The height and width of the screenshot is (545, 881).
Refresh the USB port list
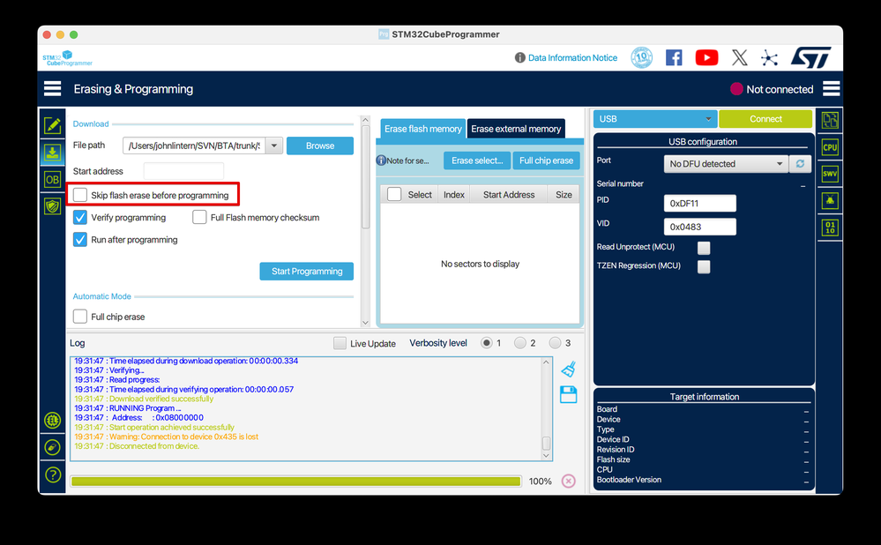coord(800,163)
